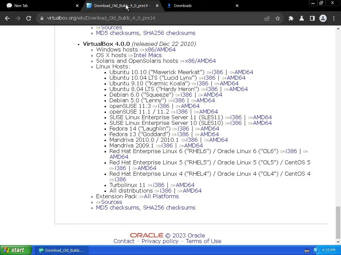This screenshot has width=341, height=255.
Task: Download RHEL6 / OL6 AMD64 package
Action: [x=119, y=157]
